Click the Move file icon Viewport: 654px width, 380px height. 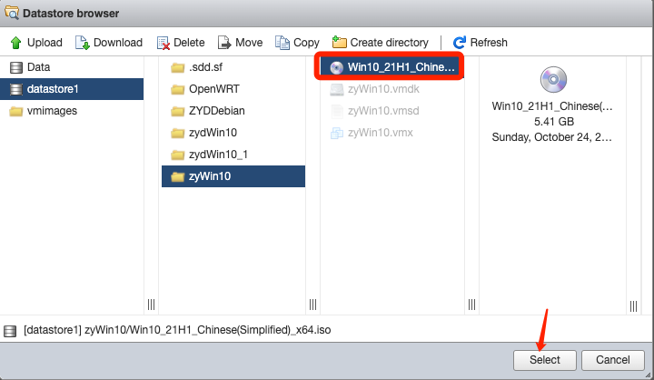tap(224, 43)
